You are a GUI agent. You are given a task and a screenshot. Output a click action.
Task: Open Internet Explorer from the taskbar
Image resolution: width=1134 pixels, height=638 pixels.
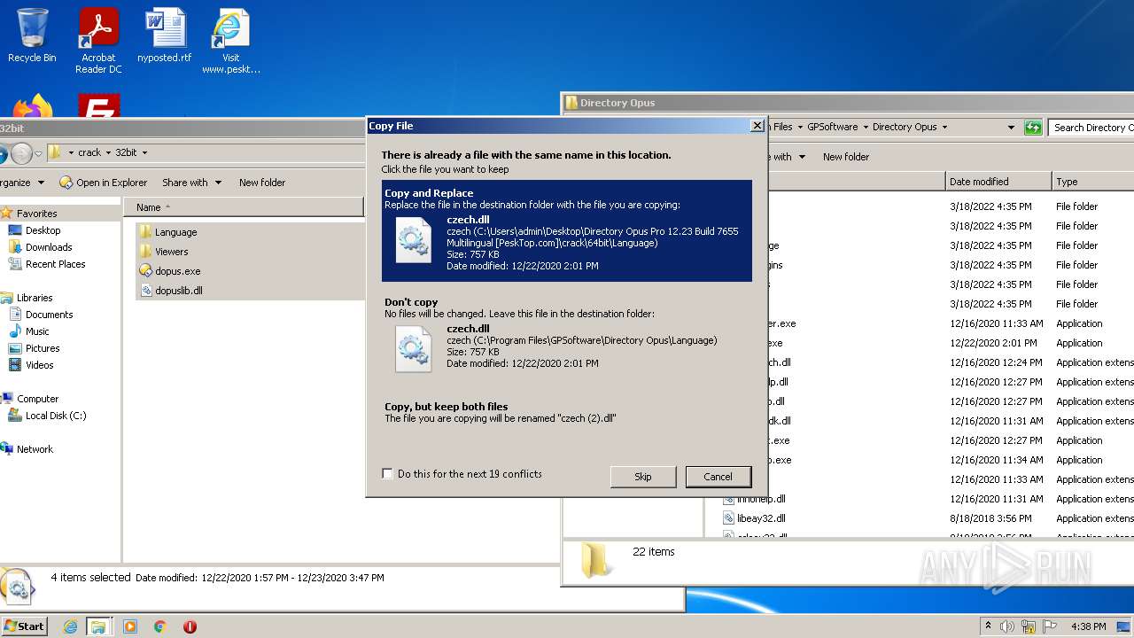coord(70,626)
